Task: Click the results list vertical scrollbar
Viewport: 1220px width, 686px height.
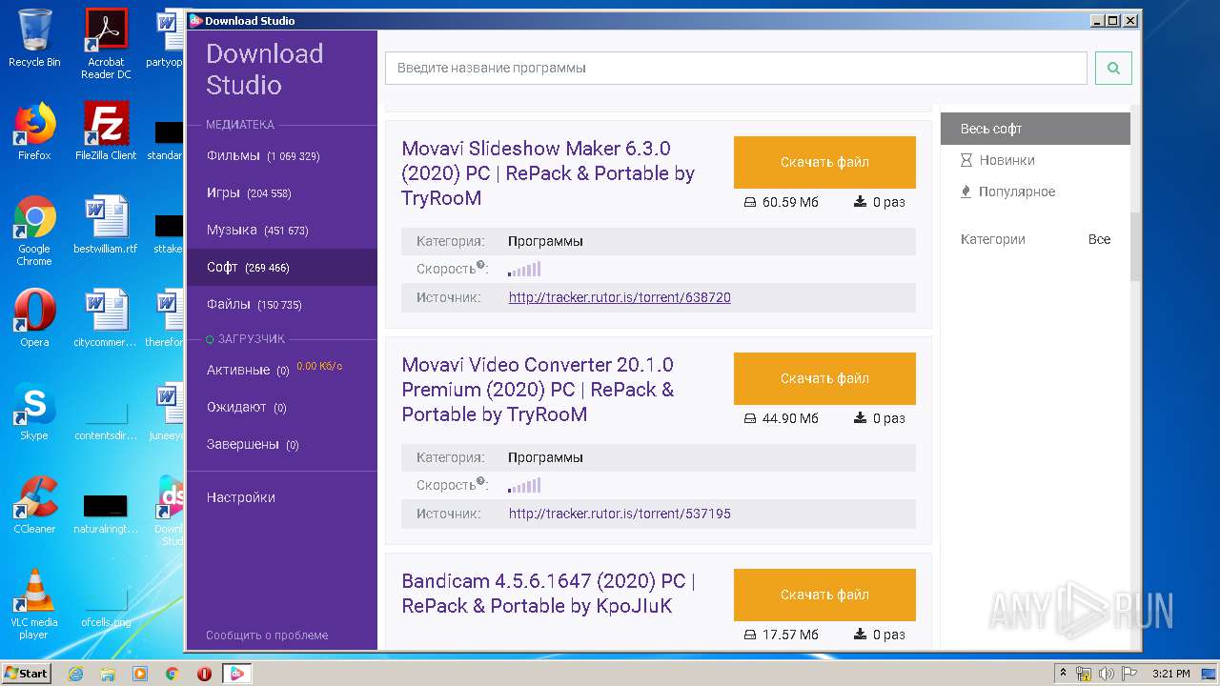Action: (1135, 246)
